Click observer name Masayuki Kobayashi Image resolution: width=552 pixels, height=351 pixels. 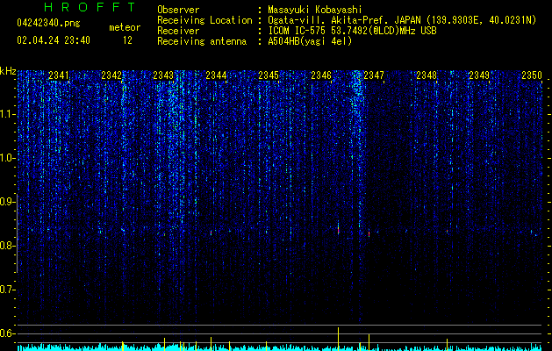point(315,10)
